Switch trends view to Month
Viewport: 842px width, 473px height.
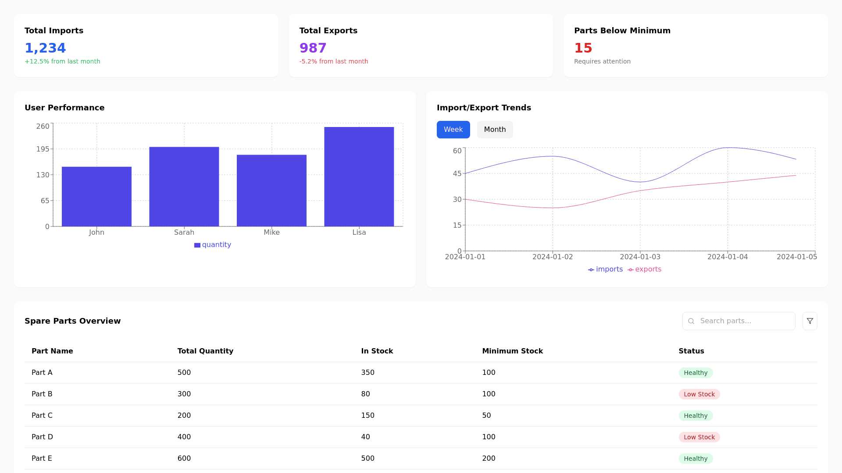point(495,130)
